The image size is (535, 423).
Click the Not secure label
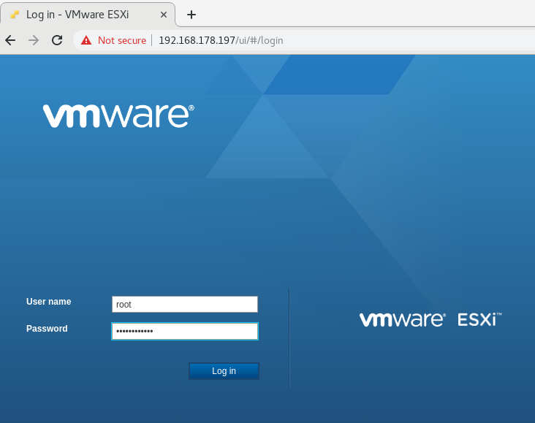click(x=122, y=40)
